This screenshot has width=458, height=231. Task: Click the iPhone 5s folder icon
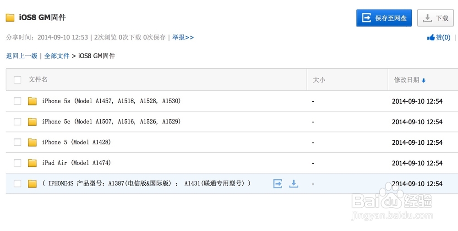click(x=32, y=101)
